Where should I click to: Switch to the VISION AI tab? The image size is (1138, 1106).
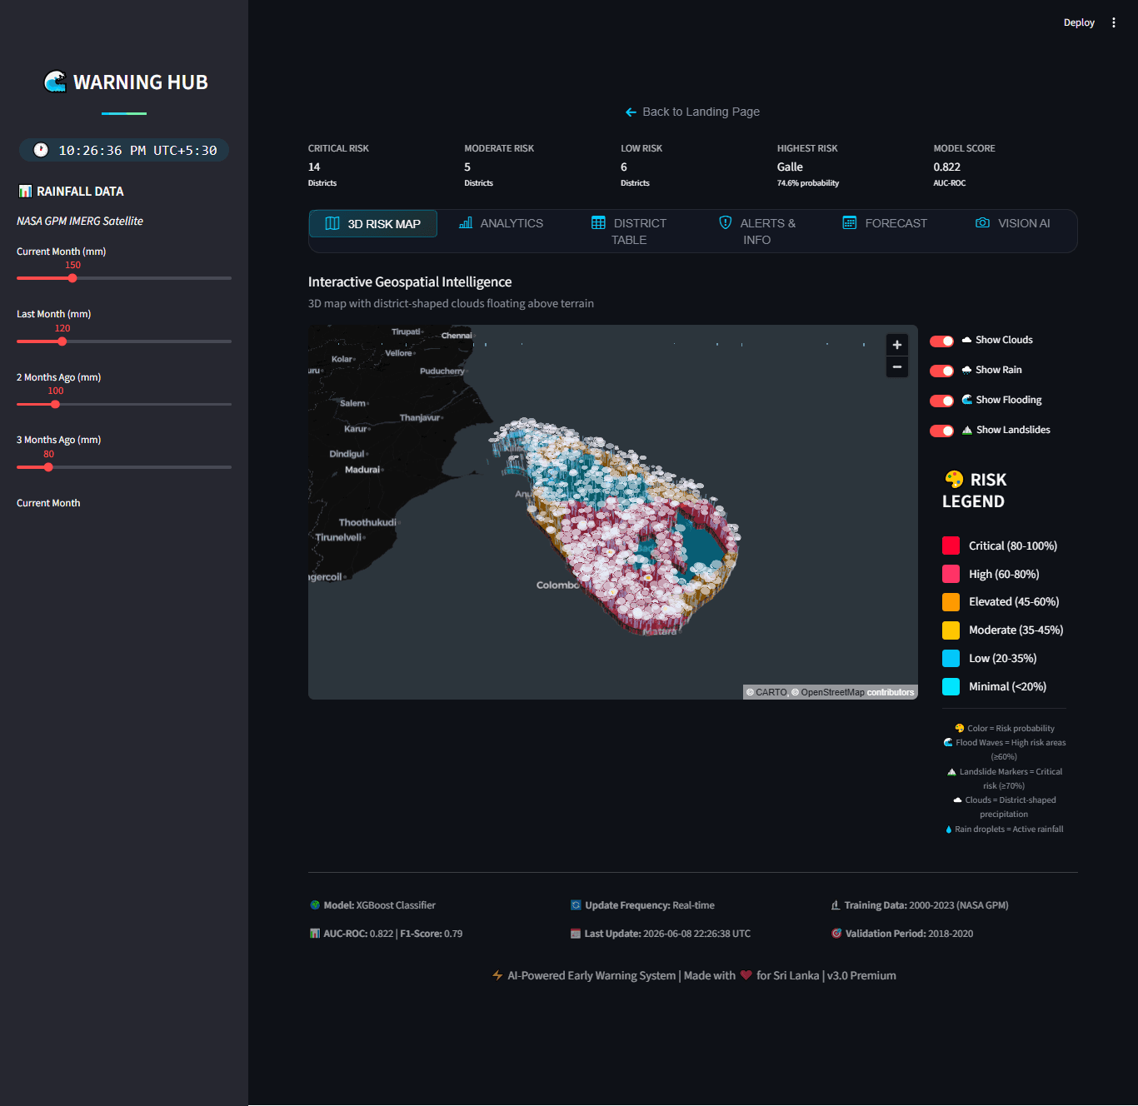1013,223
